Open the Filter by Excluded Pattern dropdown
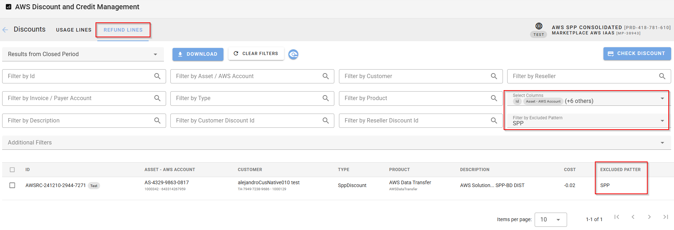Viewport: 674px width, 230px height. click(x=662, y=121)
